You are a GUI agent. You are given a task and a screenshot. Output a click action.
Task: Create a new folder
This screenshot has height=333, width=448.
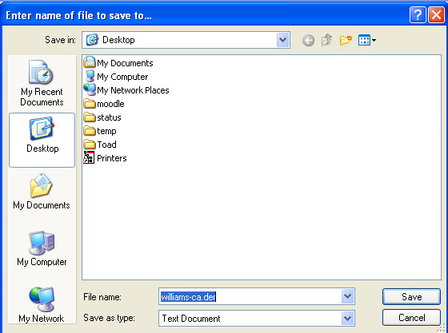coord(346,40)
